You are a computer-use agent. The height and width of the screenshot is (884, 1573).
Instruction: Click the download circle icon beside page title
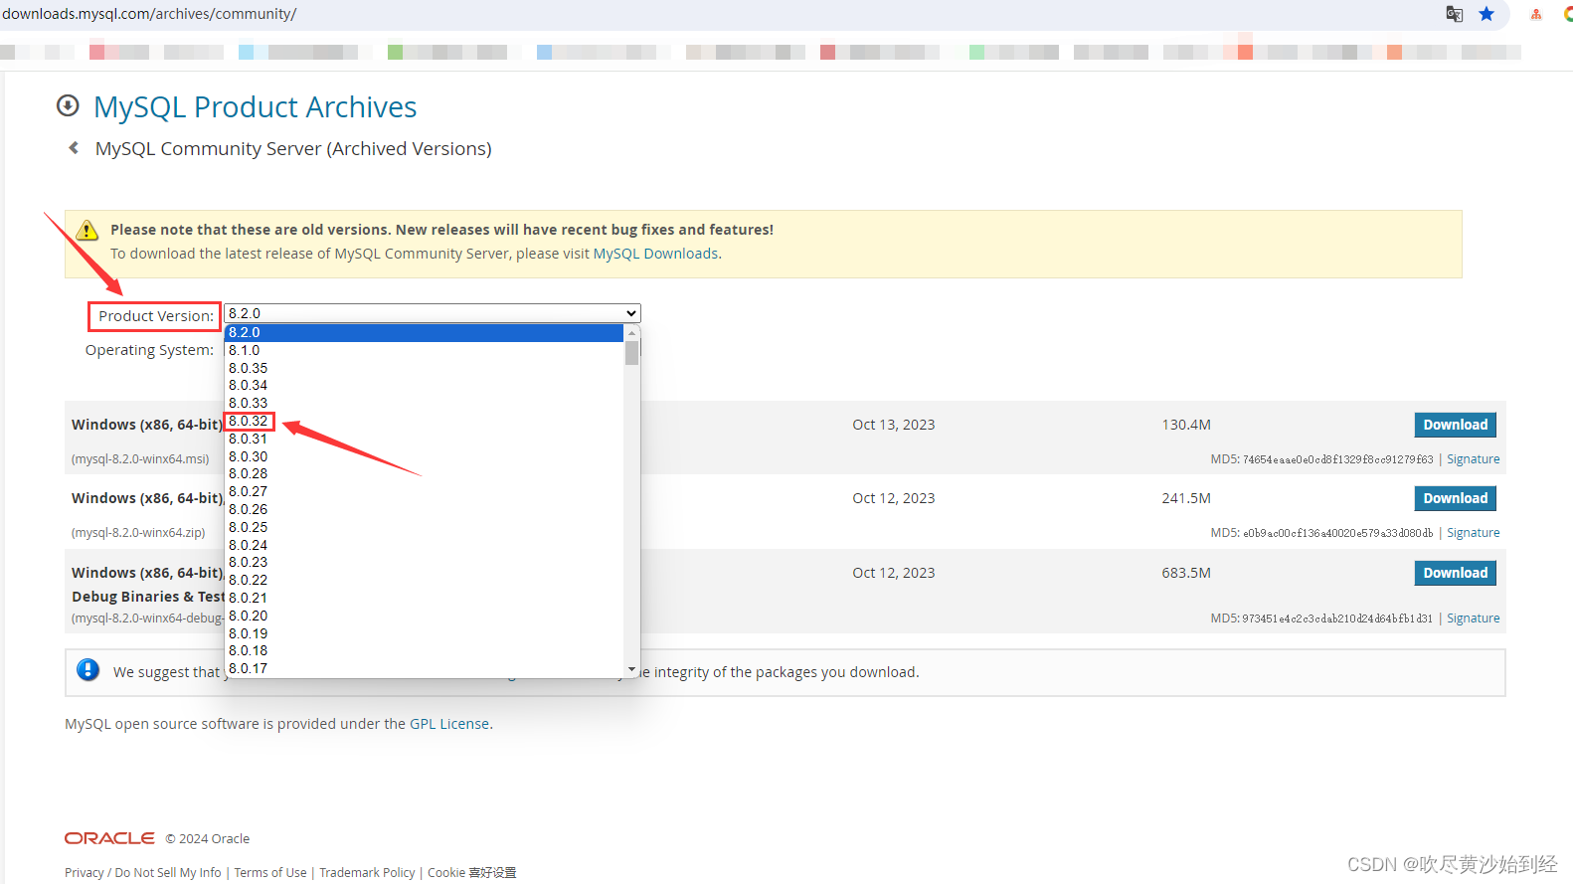68,105
